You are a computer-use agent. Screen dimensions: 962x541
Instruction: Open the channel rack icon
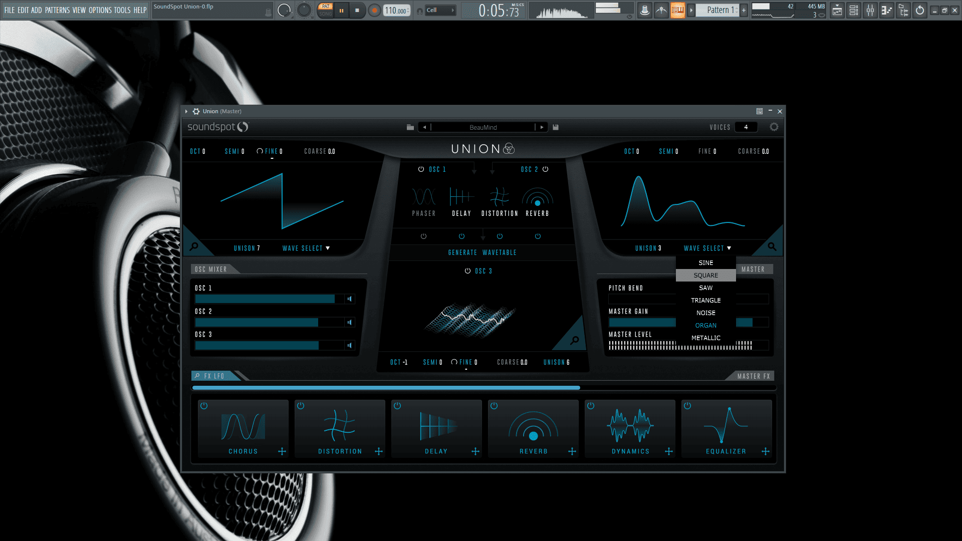click(x=854, y=10)
